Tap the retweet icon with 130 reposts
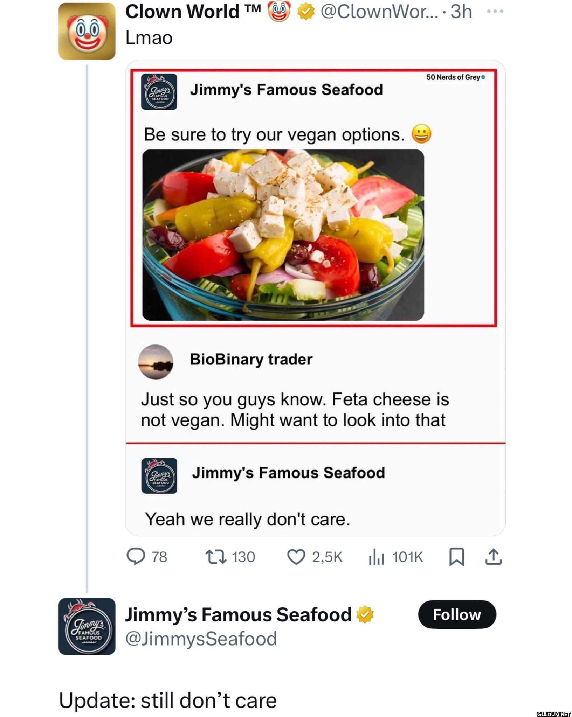This screenshot has height=717, width=572. 216,557
